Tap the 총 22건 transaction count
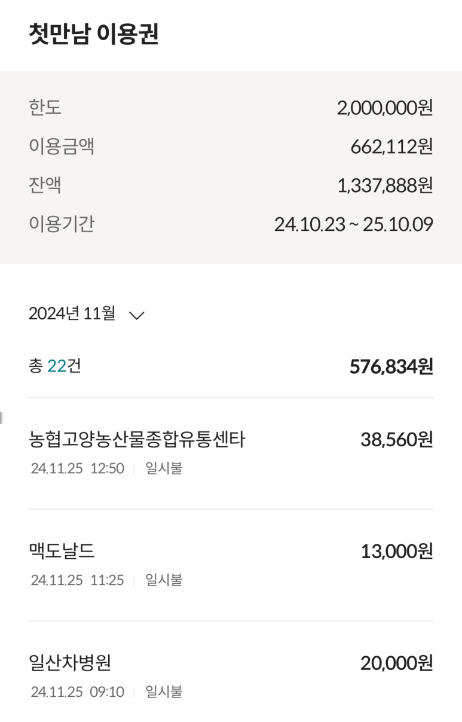462x722 pixels. (55, 365)
